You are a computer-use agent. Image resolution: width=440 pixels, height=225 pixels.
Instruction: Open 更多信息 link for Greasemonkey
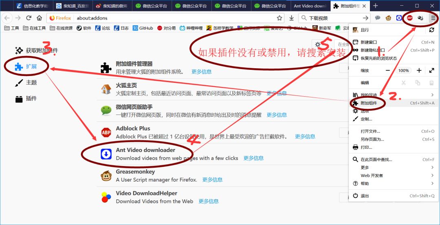pyautogui.click(x=212, y=180)
